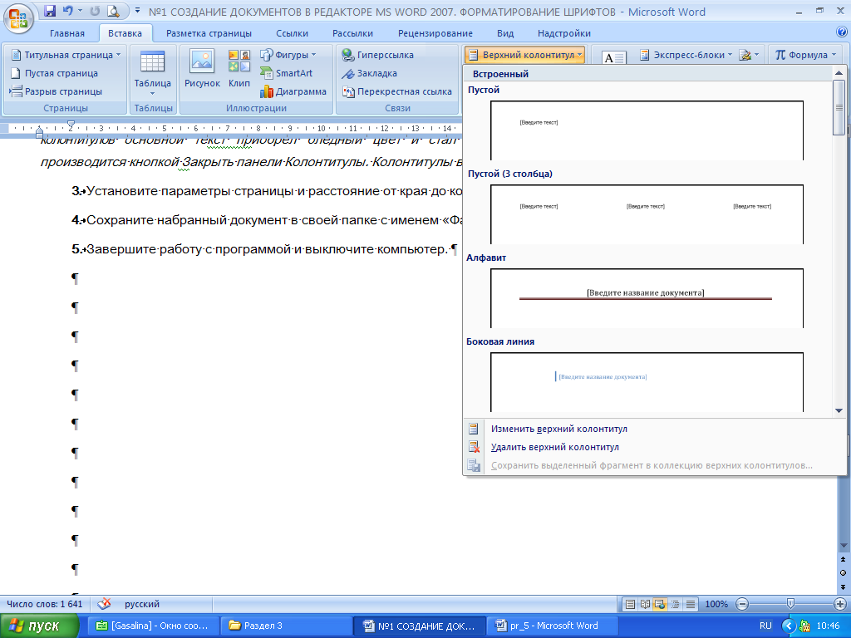Expand the Undo history dropdown arrow
Image resolution: width=851 pixels, height=638 pixels.
pos(81,11)
